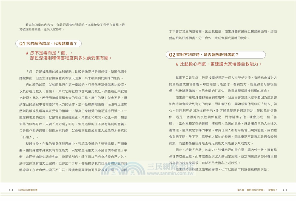Click the line starting 如果連不接觸身體都會受到影響時
Screen dimensions: 296x201
point(226,98)
